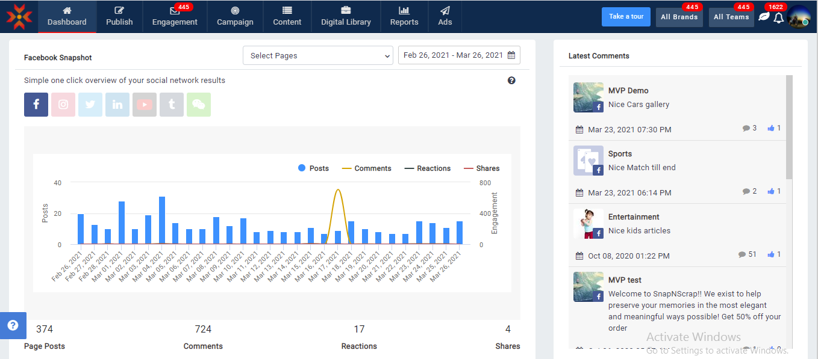Toggle Reactions series in chart legend
This screenshot has height=359, width=818.
click(x=428, y=168)
